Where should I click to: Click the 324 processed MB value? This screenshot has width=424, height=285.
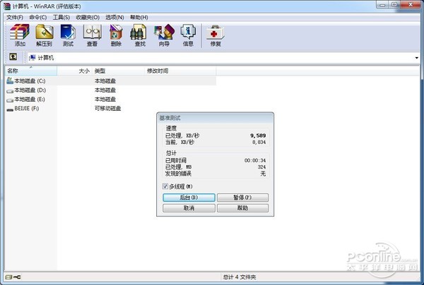click(261, 167)
